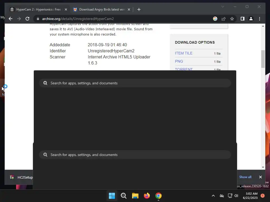Click the scrollbar down arrow
270x202 pixels.
pyautogui.click(x=263, y=167)
